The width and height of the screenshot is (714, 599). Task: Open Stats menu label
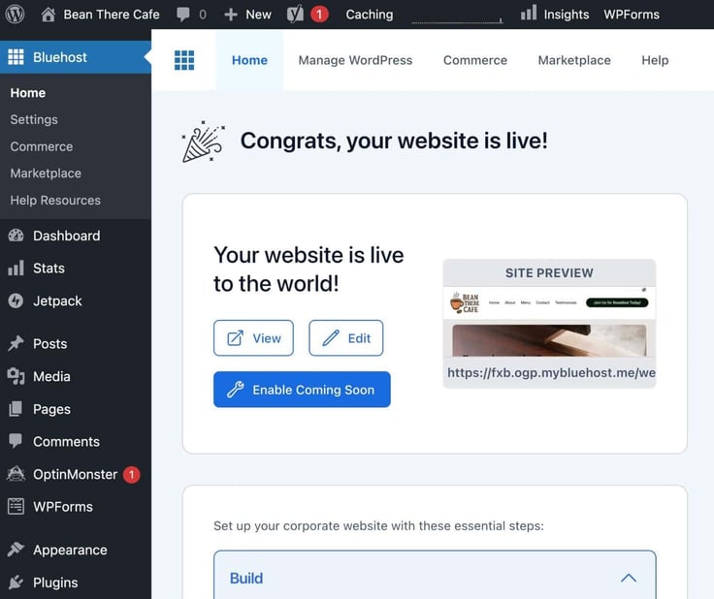49,268
